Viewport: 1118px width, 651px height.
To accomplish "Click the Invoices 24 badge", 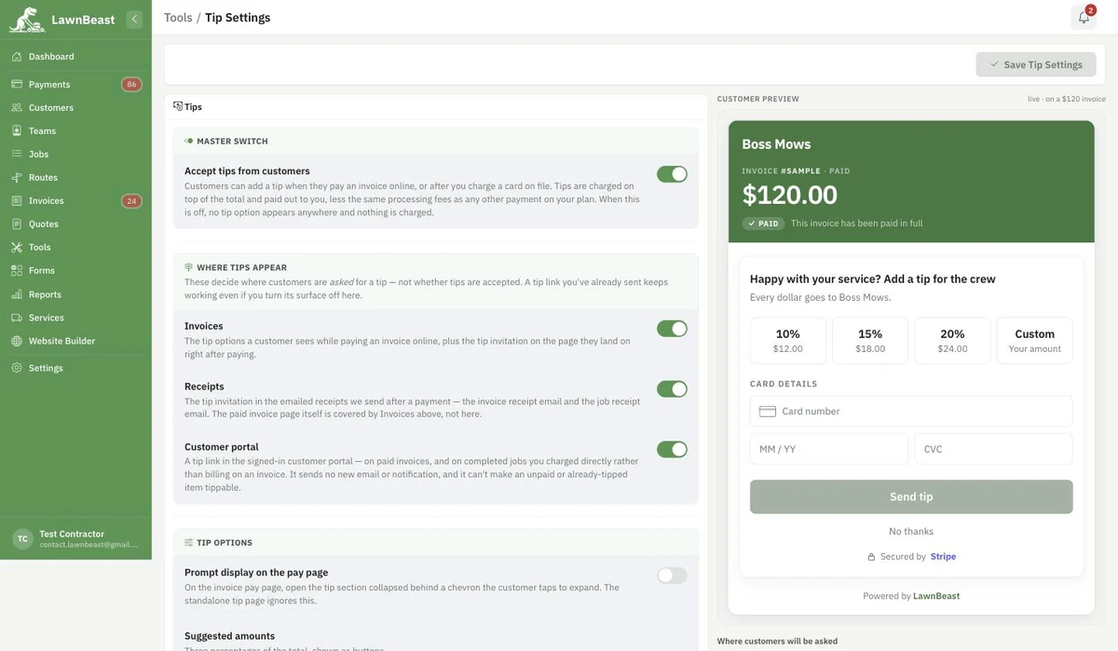I will (131, 201).
